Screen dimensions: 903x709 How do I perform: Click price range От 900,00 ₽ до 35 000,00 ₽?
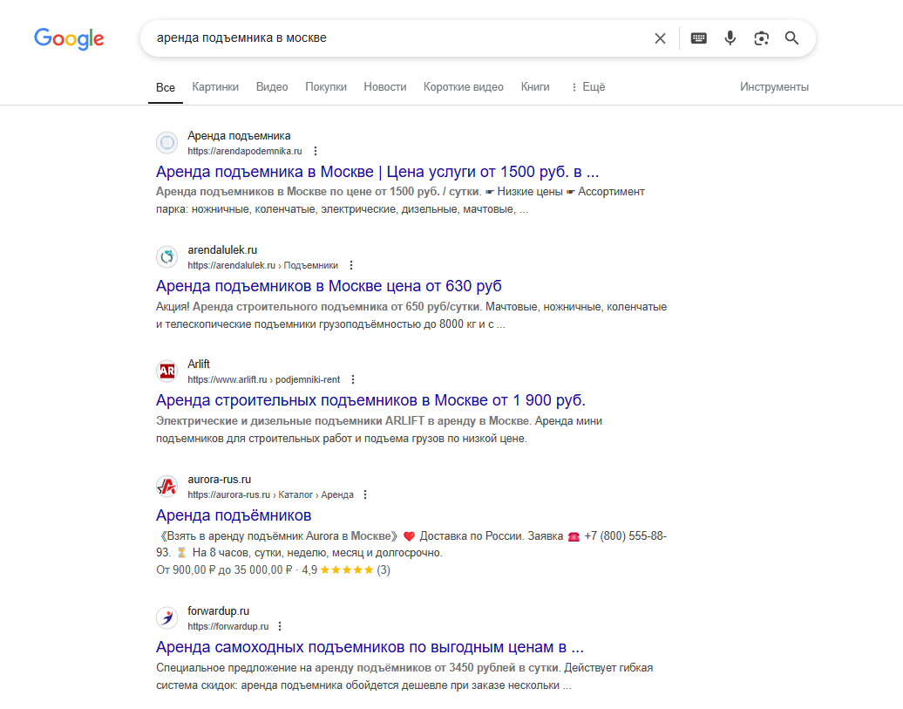224,570
